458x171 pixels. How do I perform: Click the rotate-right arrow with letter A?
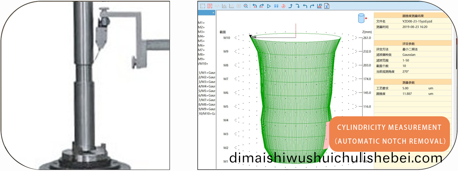click(x=262, y=6)
